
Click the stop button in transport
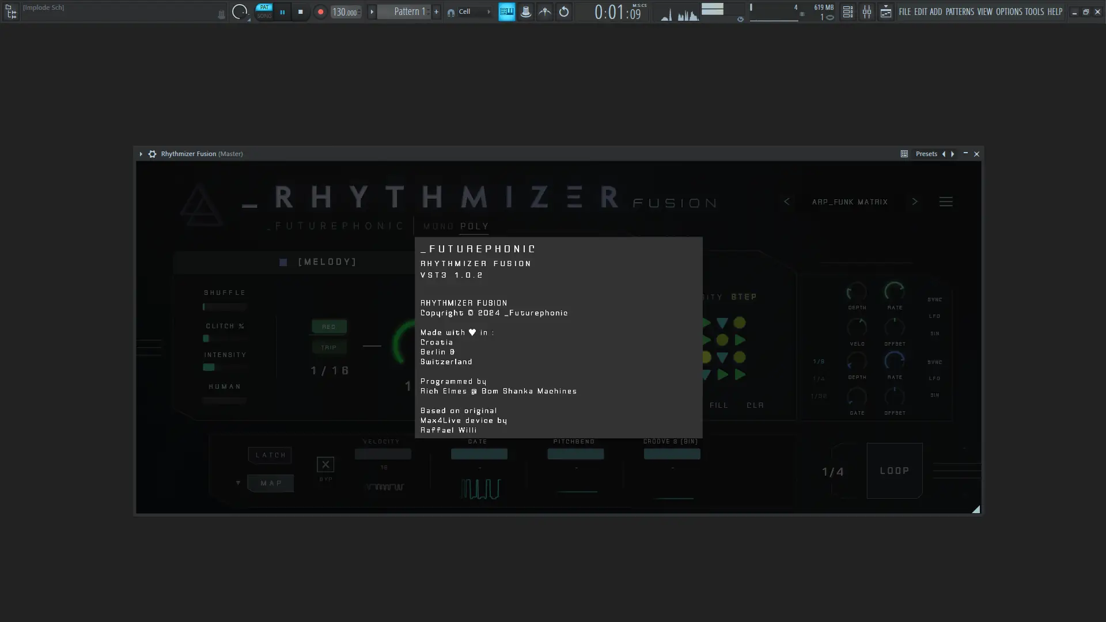tap(300, 12)
